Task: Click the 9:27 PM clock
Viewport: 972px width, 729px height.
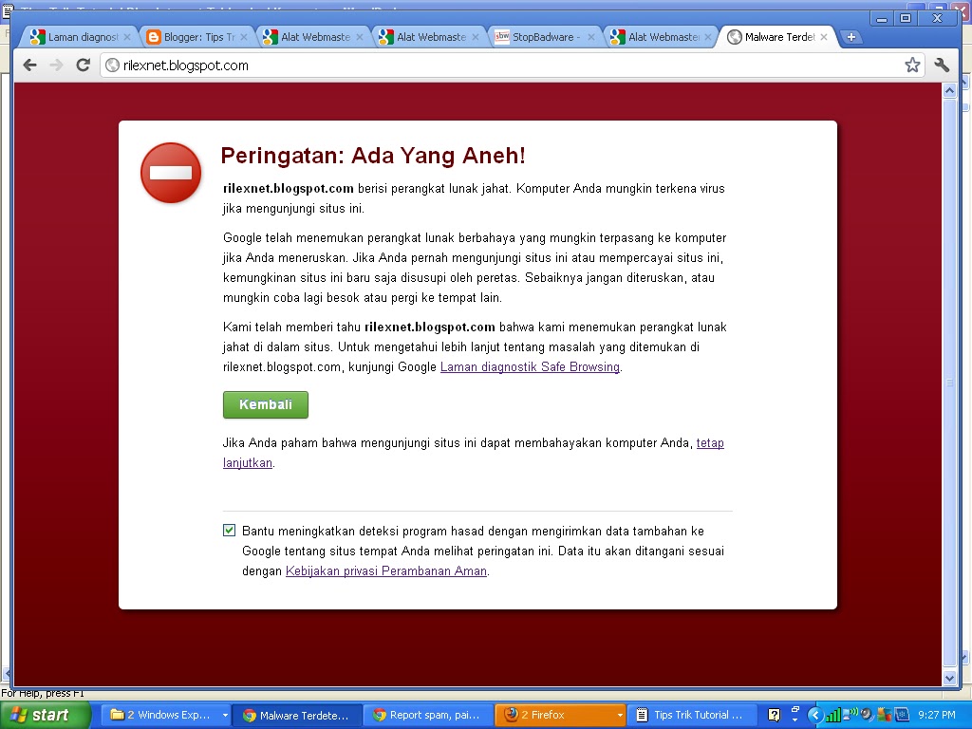Action: click(x=936, y=715)
